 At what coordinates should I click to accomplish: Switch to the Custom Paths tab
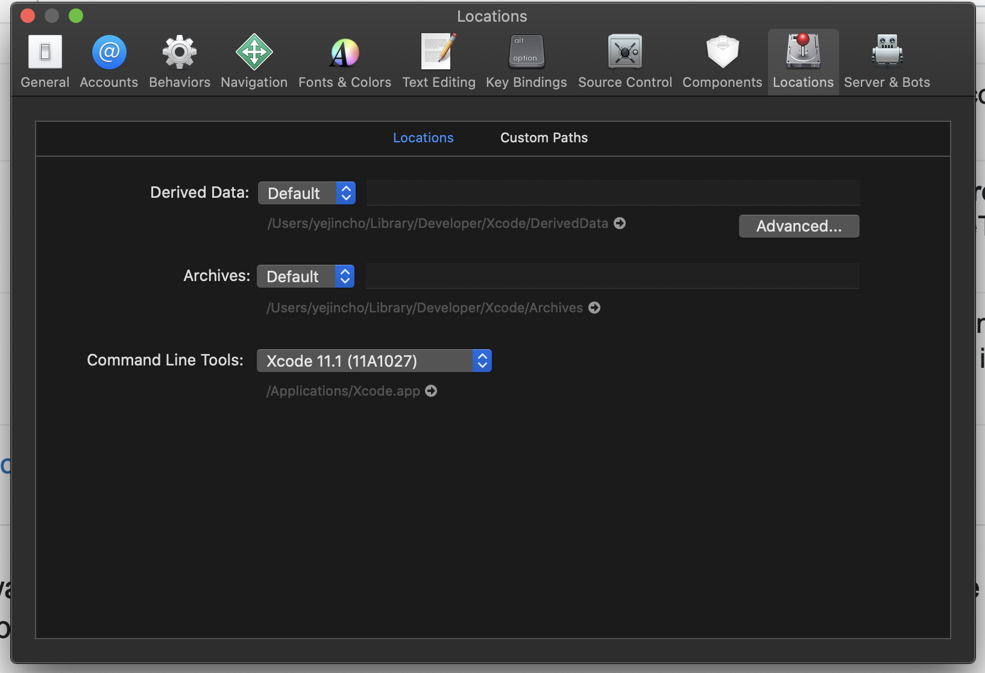pos(544,137)
